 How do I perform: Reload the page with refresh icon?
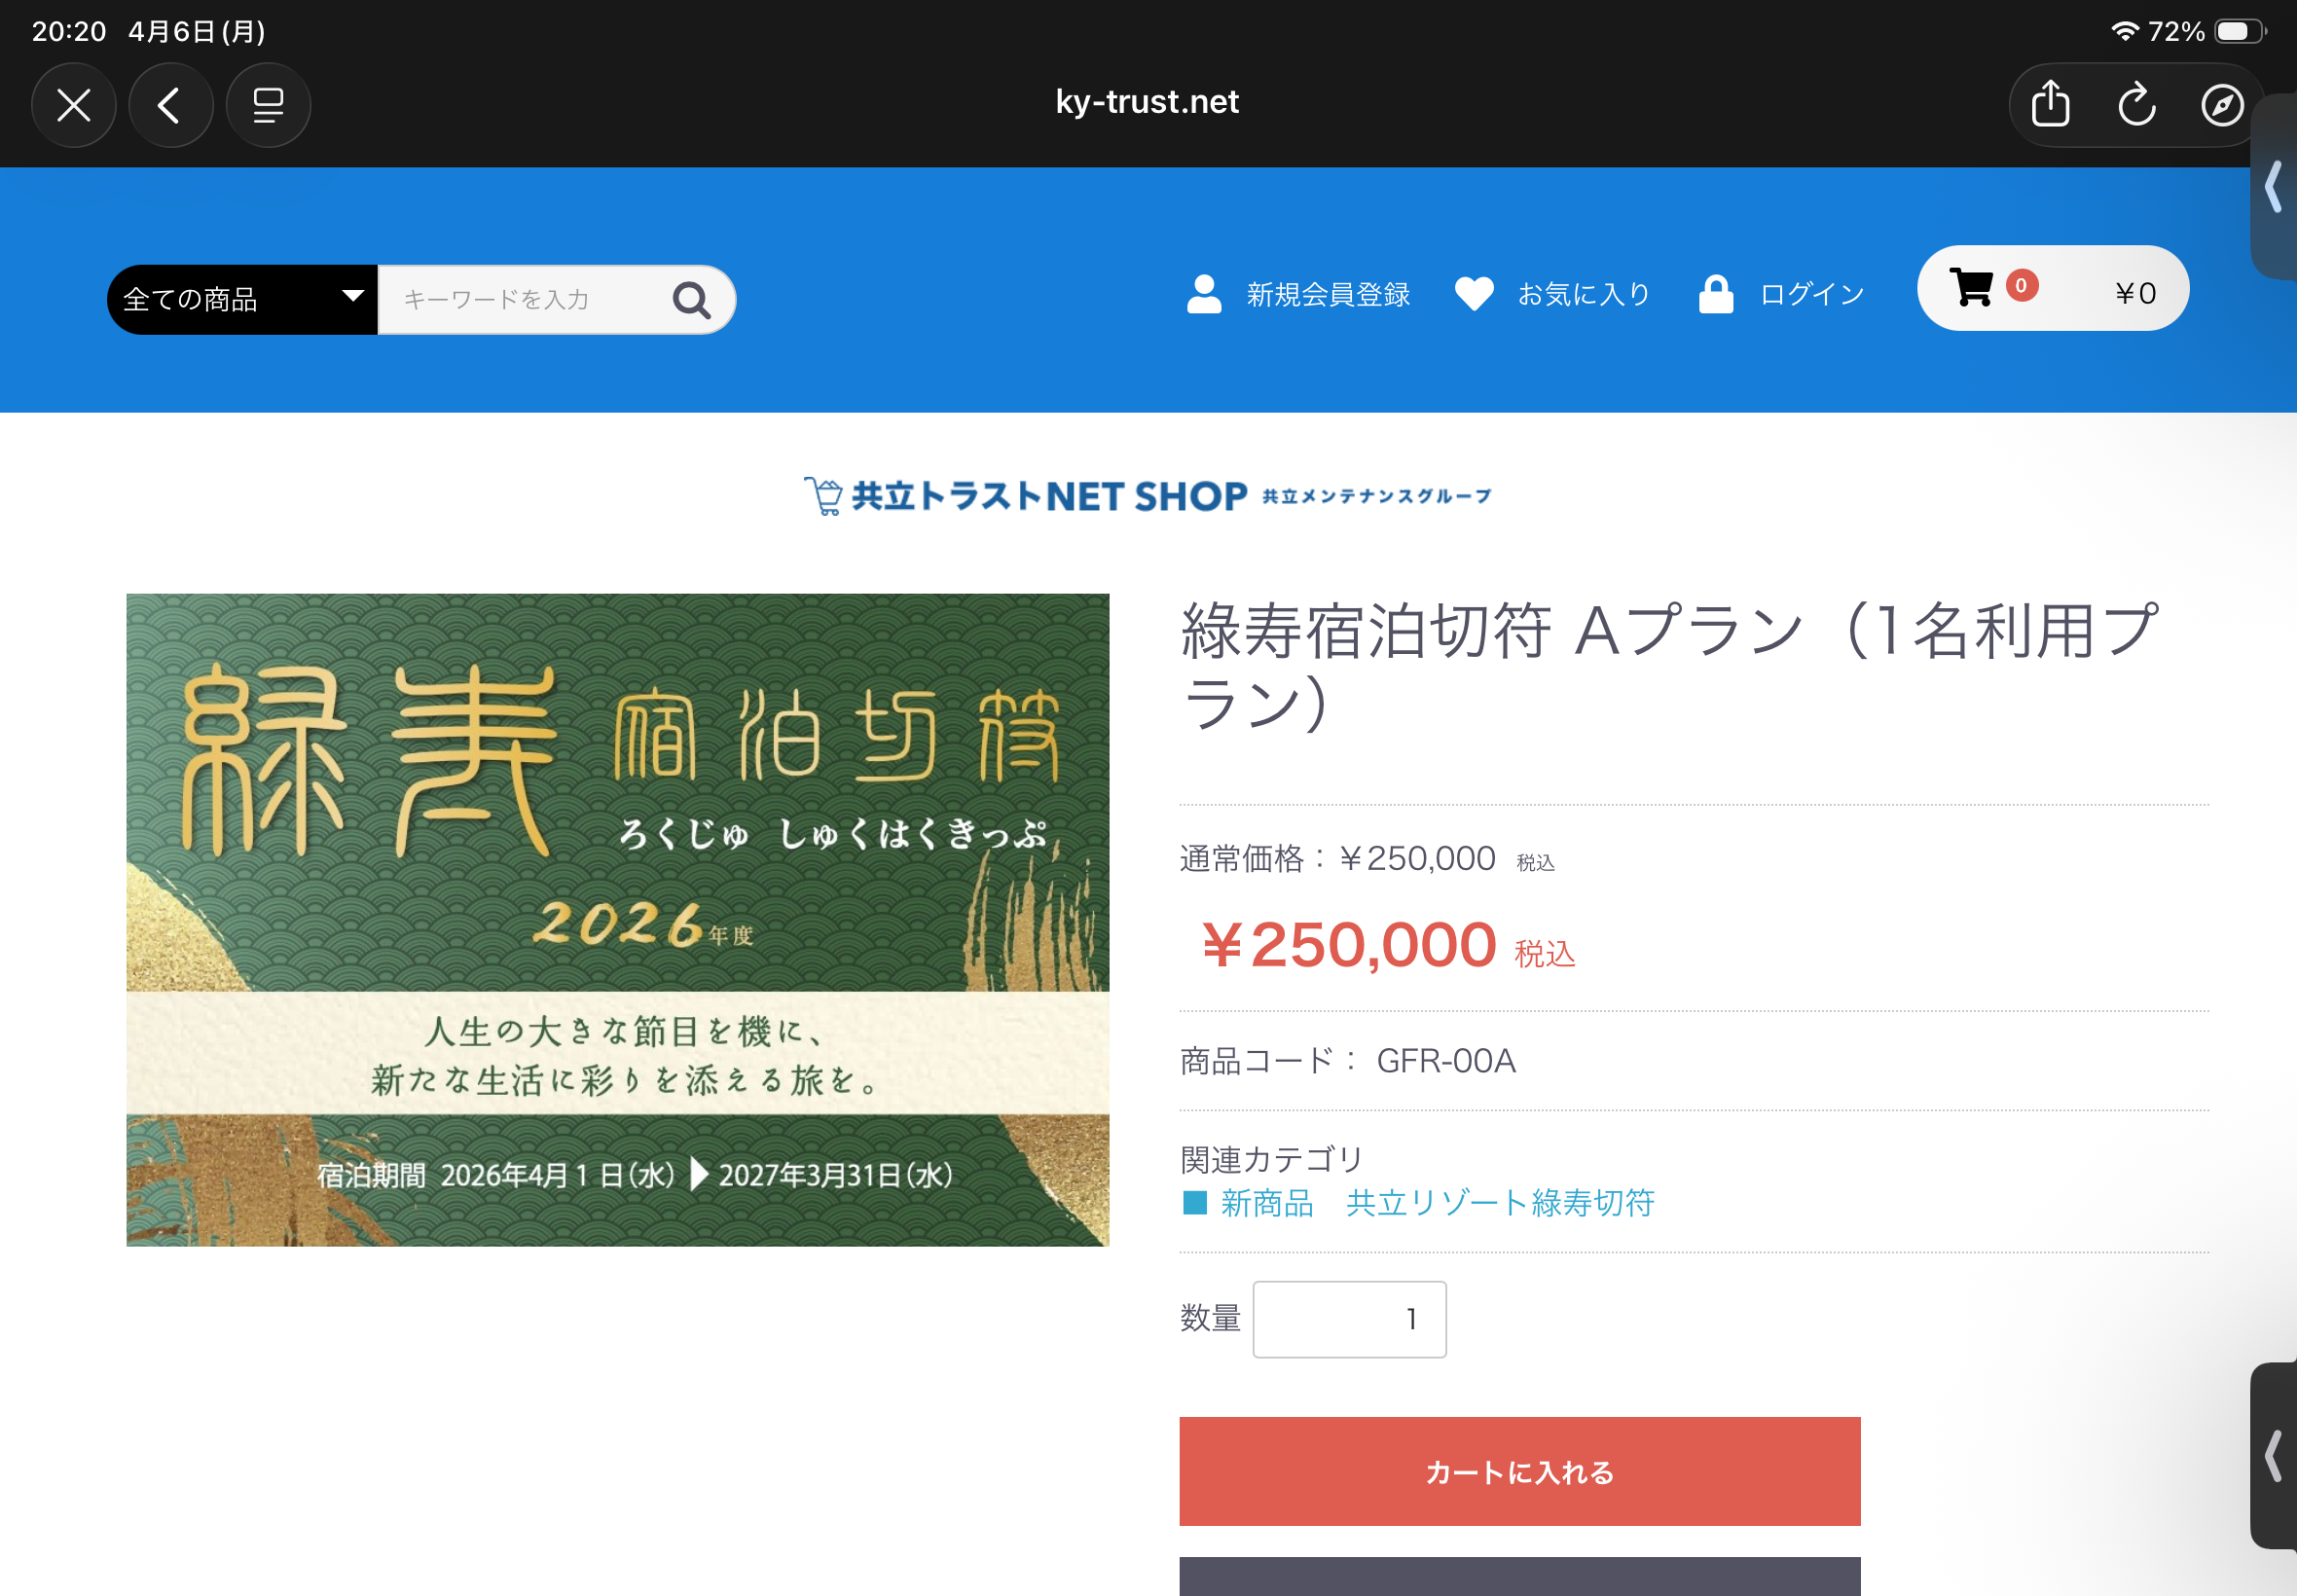(x=2136, y=104)
